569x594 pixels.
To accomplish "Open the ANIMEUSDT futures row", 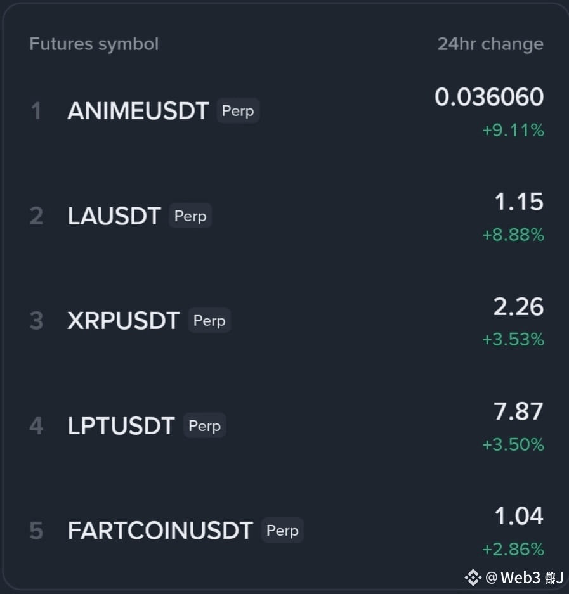I will click(x=287, y=111).
